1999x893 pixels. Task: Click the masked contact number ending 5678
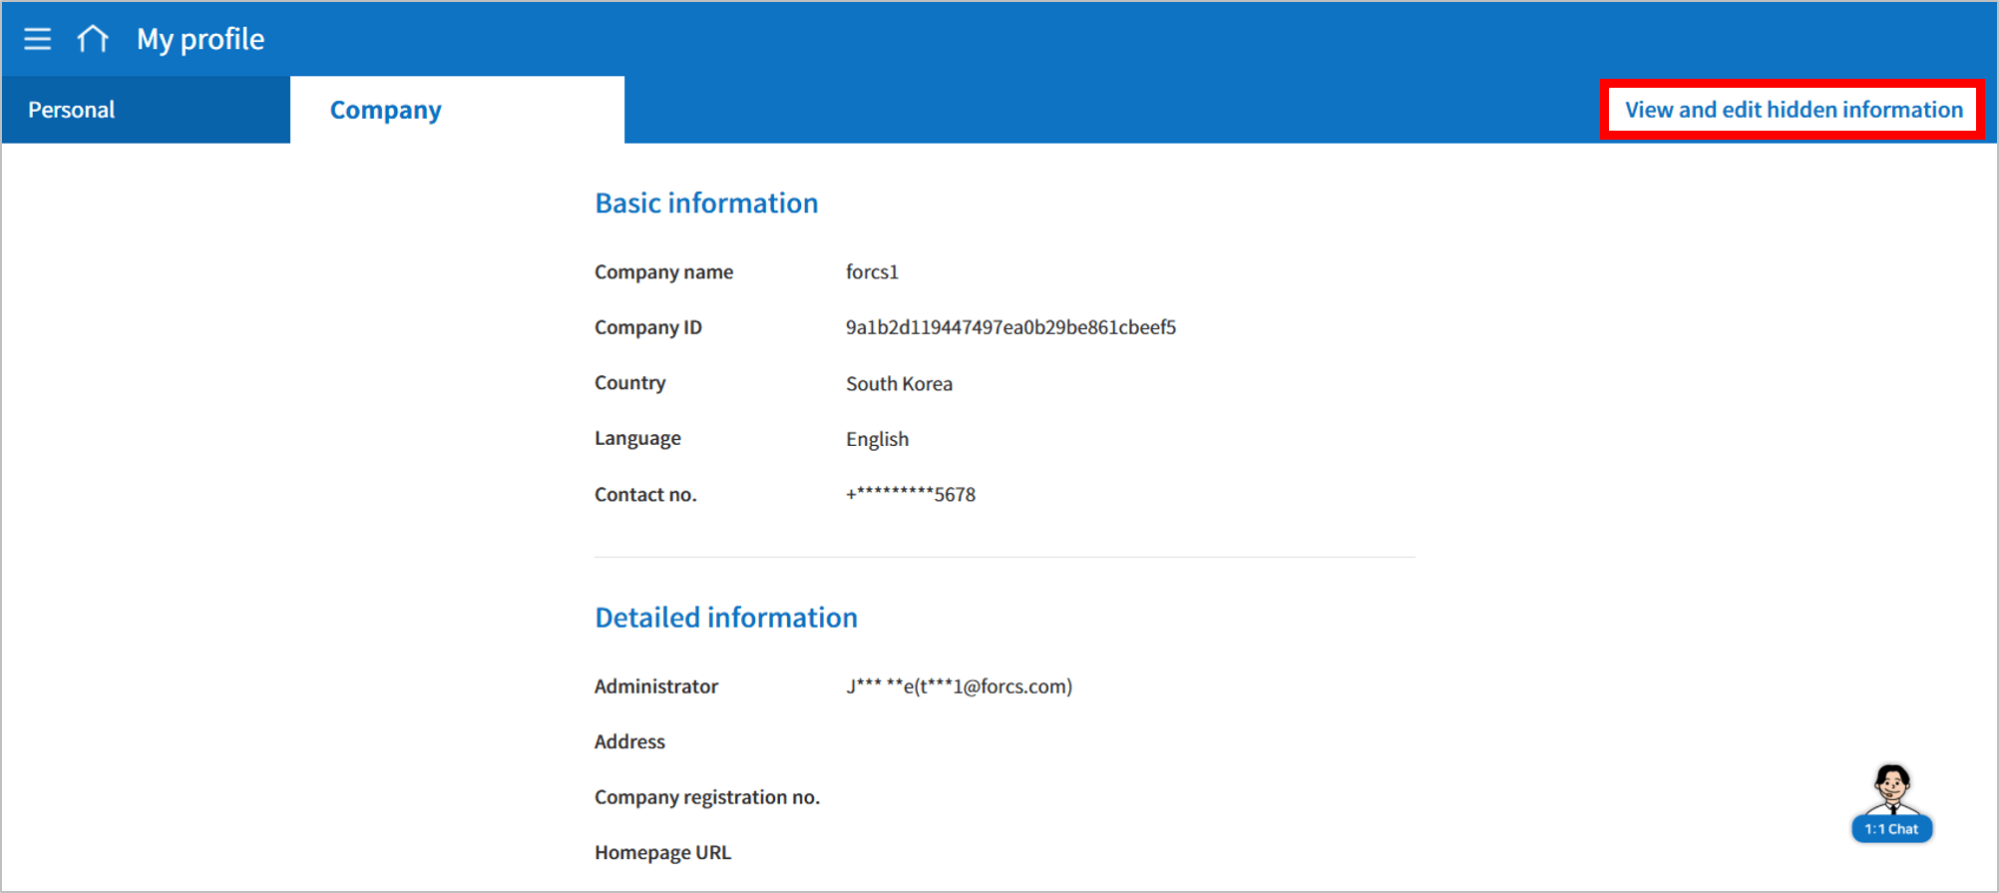[x=910, y=495]
